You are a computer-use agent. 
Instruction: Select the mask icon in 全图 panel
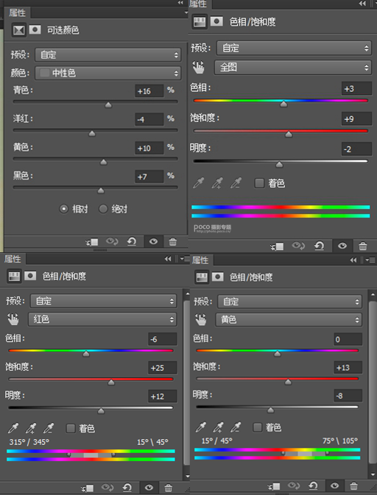(x=216, y=21)
